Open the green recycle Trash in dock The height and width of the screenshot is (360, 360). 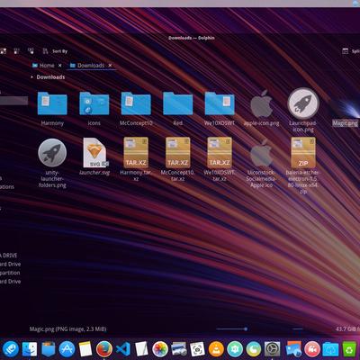(349, 349)
